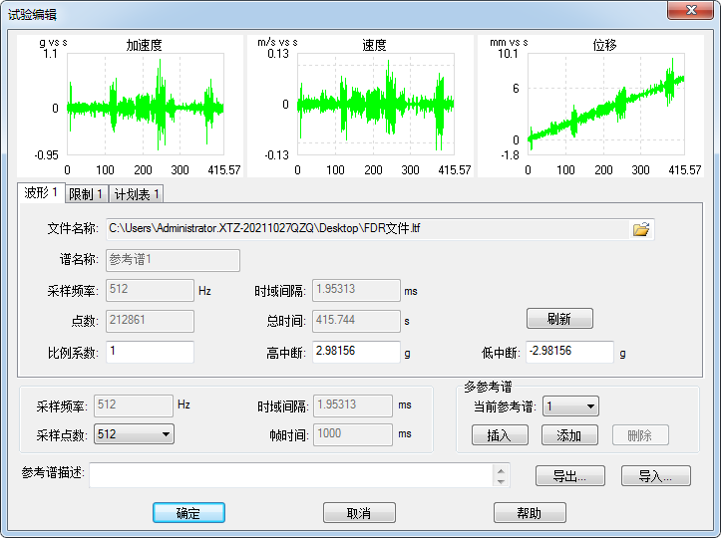Click the 导入... button

655,476
